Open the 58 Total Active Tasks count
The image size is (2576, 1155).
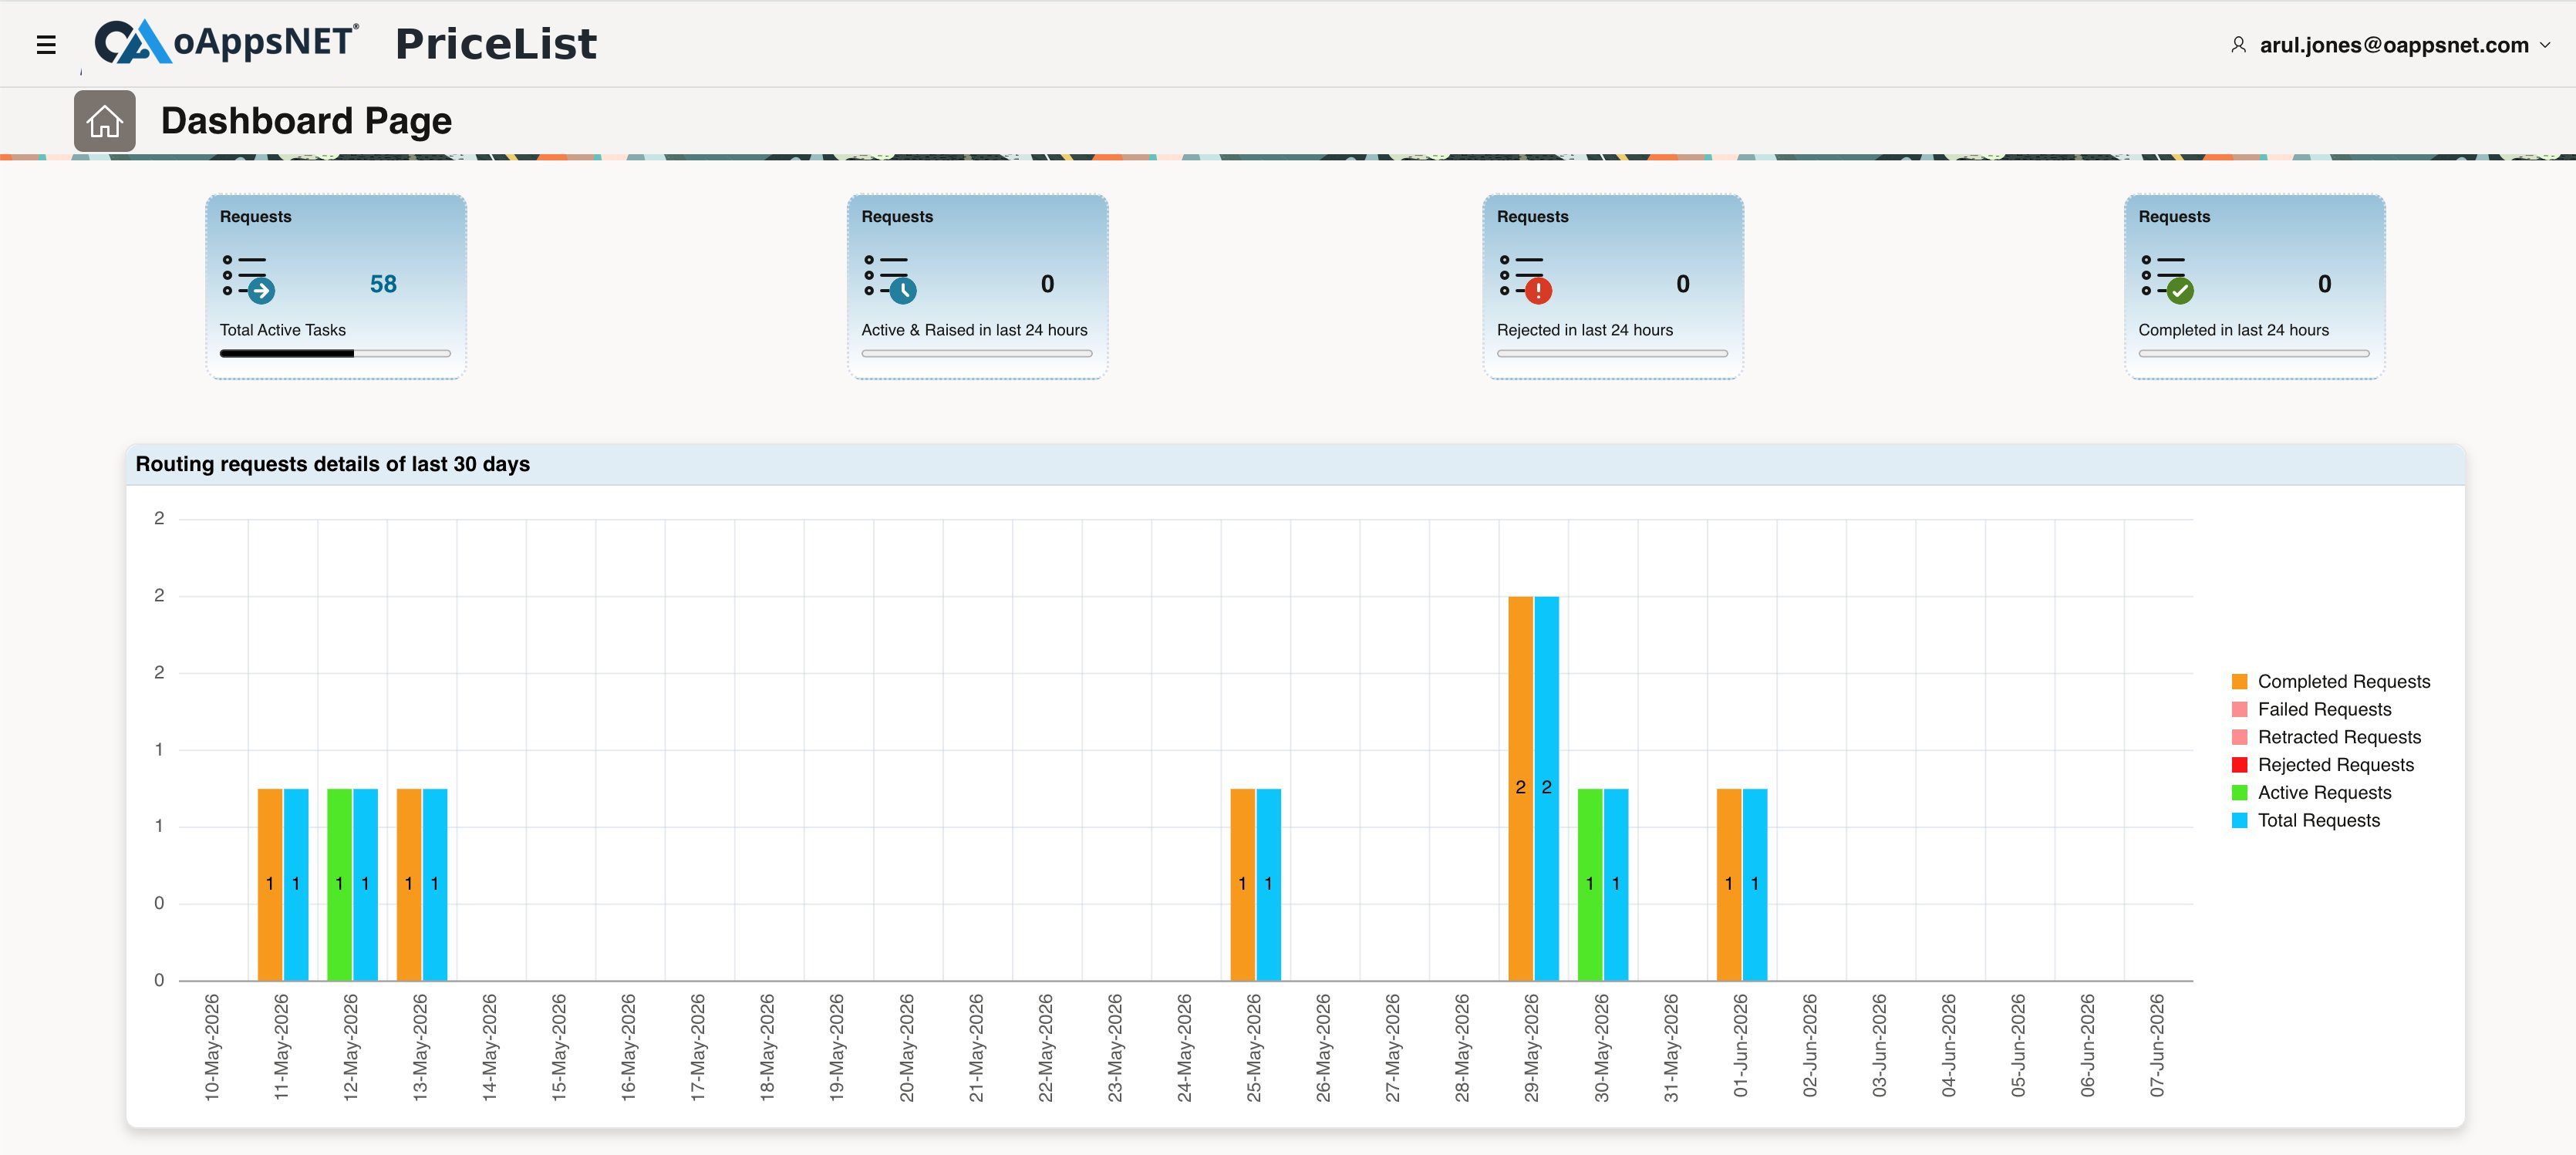(383, 284)
